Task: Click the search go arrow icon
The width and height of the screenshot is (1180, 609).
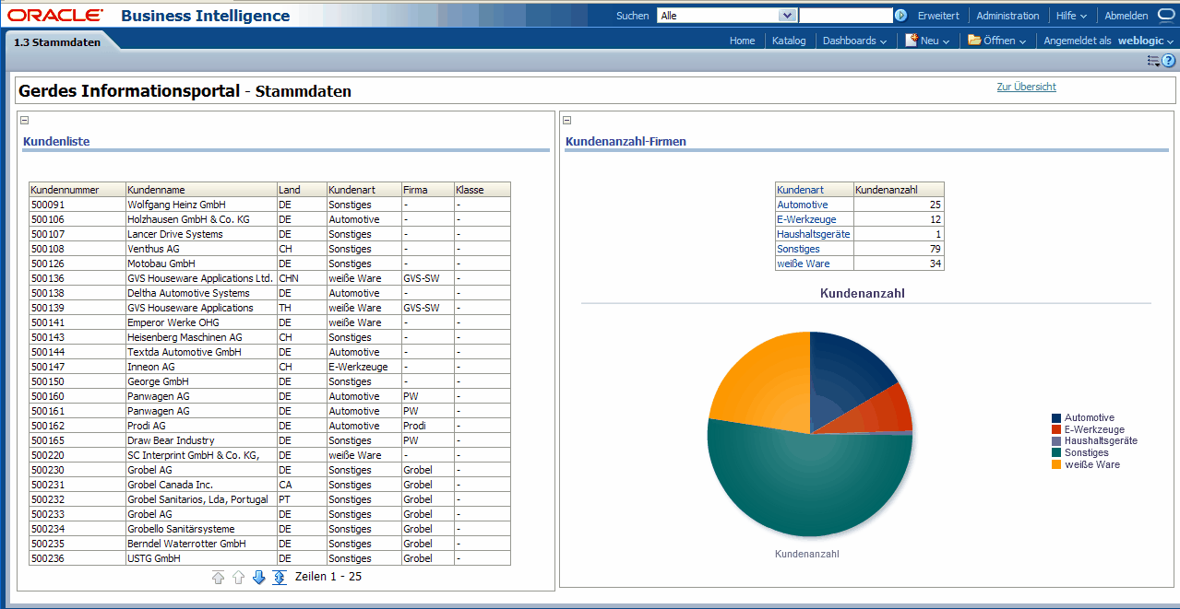Action: click(x=900, y=16)
